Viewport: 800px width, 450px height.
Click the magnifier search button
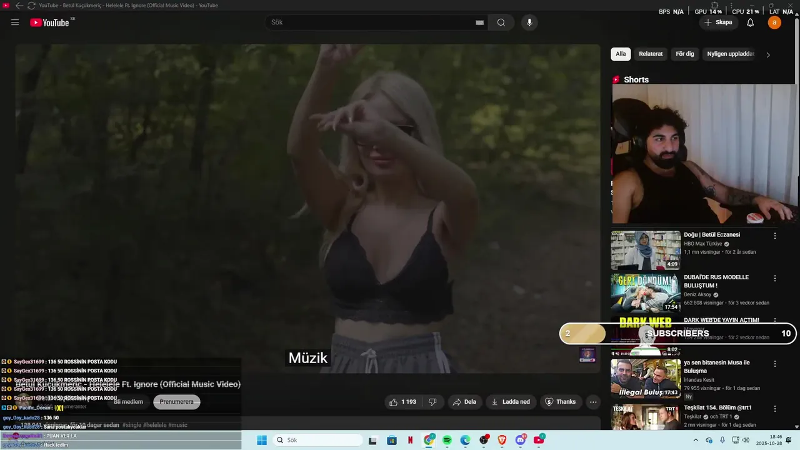click(501, 22)
